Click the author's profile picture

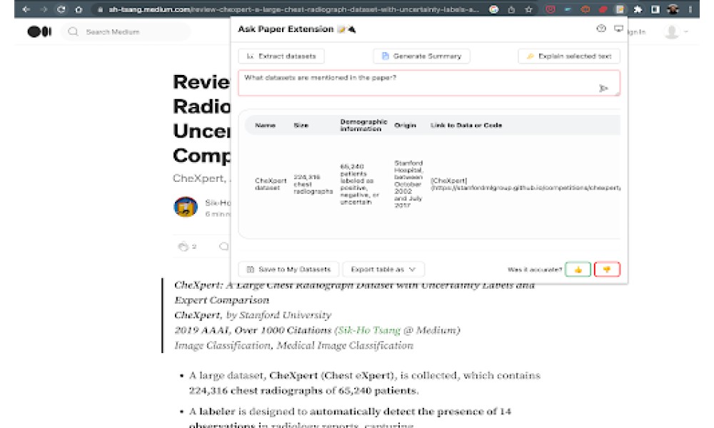(x=186, y=207)
